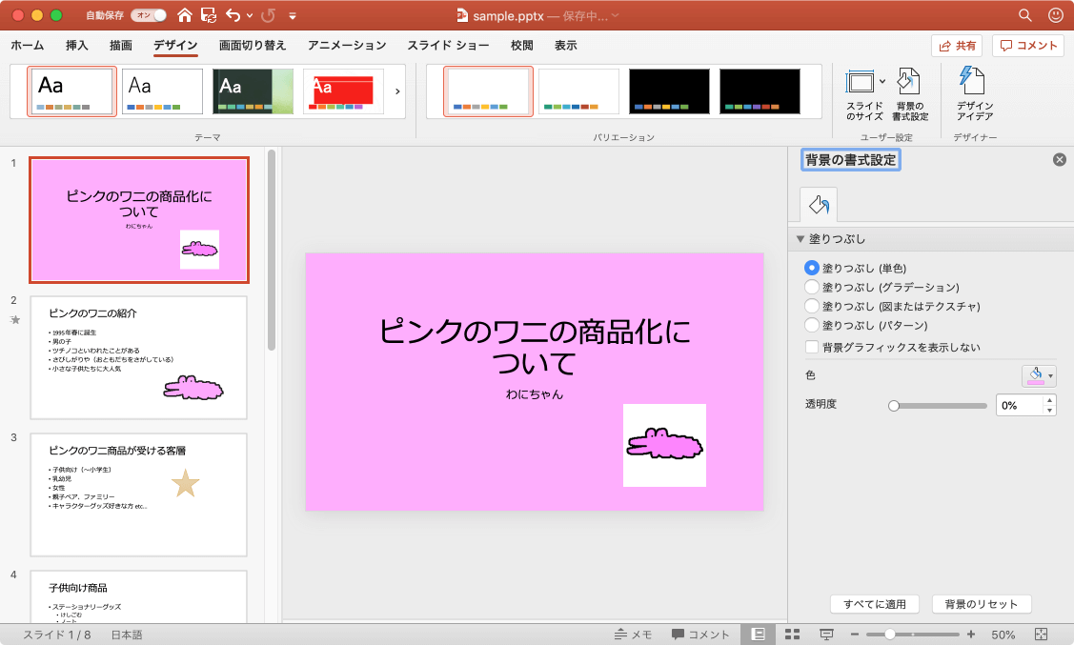Viewport: 1074px width, 645px height.
Task: Click the Home icon in title bar
Action: (x=184, y=15)
